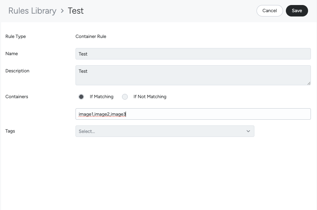Viewport: 317px width, 210px height.
Task: Click the Containers field label
Action: pos(17,97)
